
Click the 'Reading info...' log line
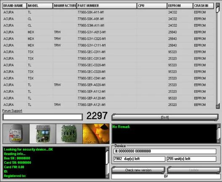(x=15, y=154)
